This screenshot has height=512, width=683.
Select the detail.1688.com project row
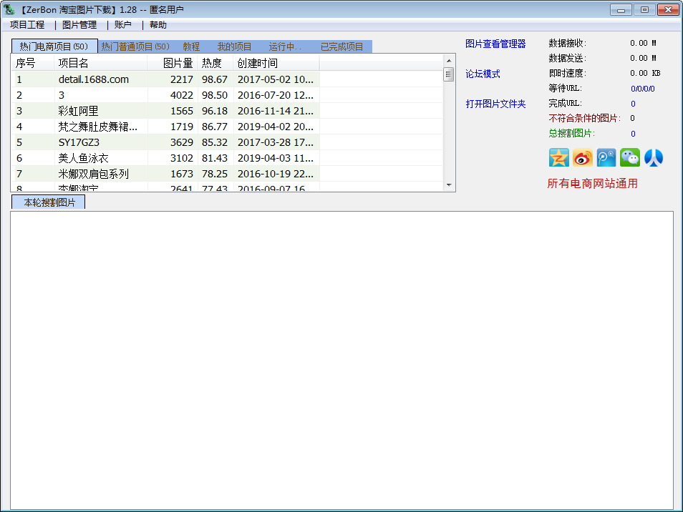[165, 79]
